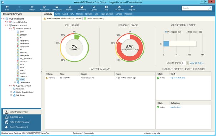This screenshot has width=216, height=136.
Task: Click the Data Protection View icon
Action: [x=6, y=122]
